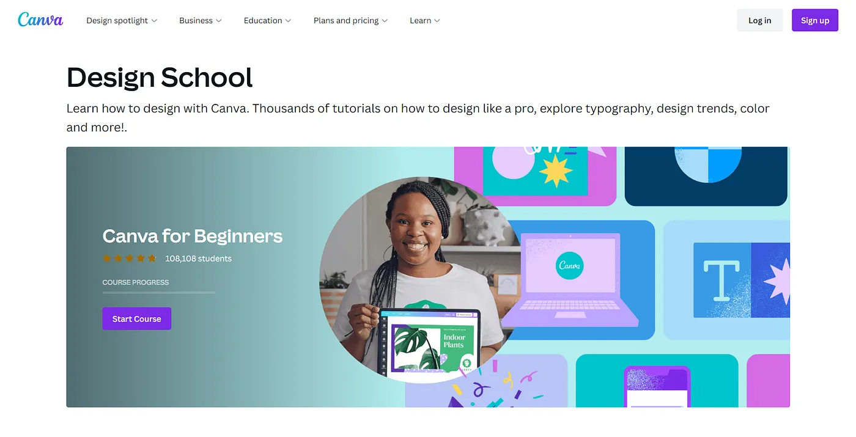The image size is (856, 437).
Task: Click the Indoor Plants tablet design
Action: tap(430, 342)
